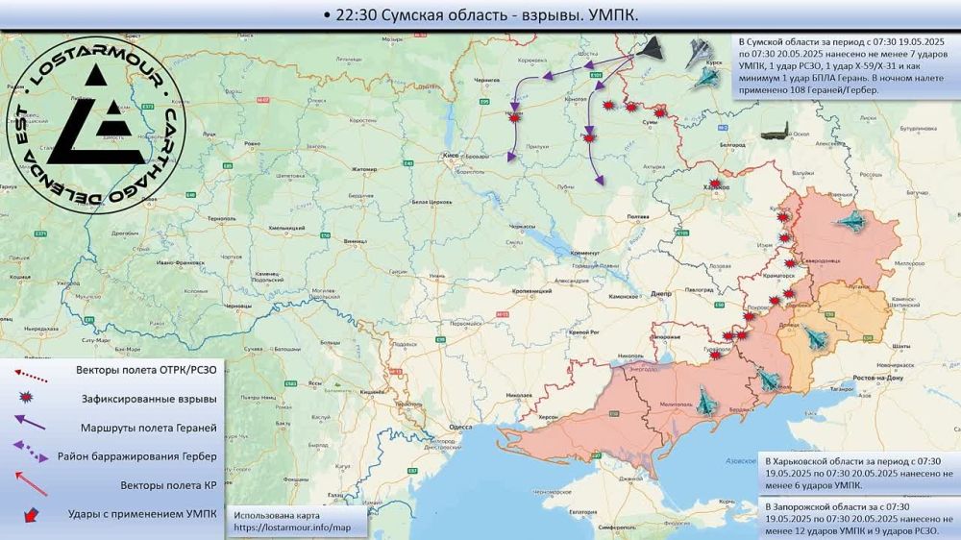The image size is (961, 540).
Task: Click the legend label 'Зафиксированные взрывы'
Action: coord(146,398)
